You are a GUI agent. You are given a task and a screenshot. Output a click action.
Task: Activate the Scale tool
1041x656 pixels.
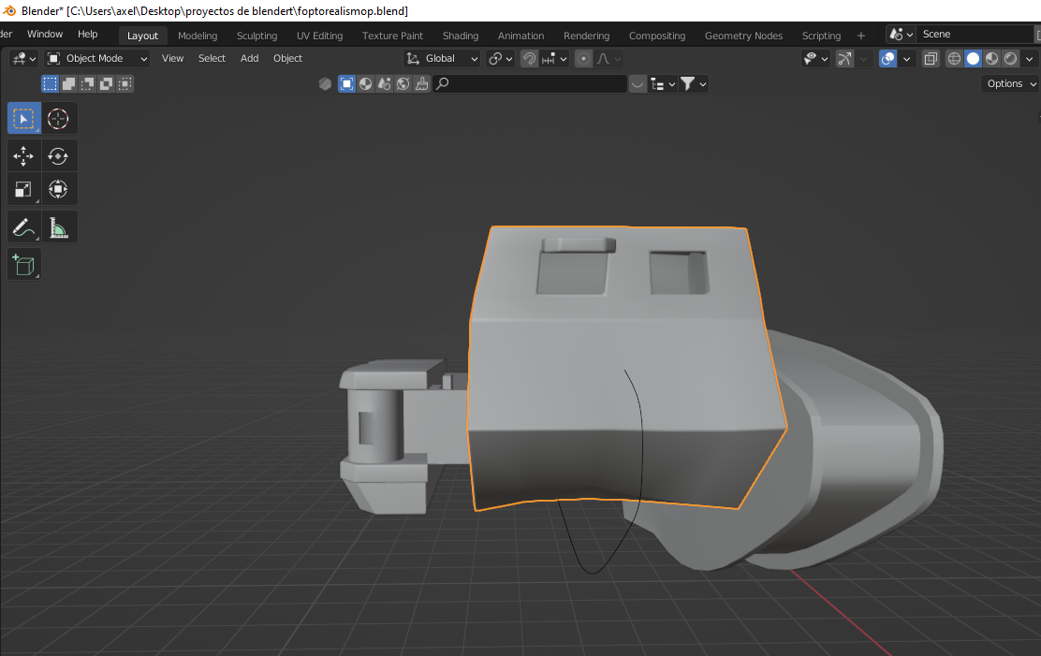[24, 189]
